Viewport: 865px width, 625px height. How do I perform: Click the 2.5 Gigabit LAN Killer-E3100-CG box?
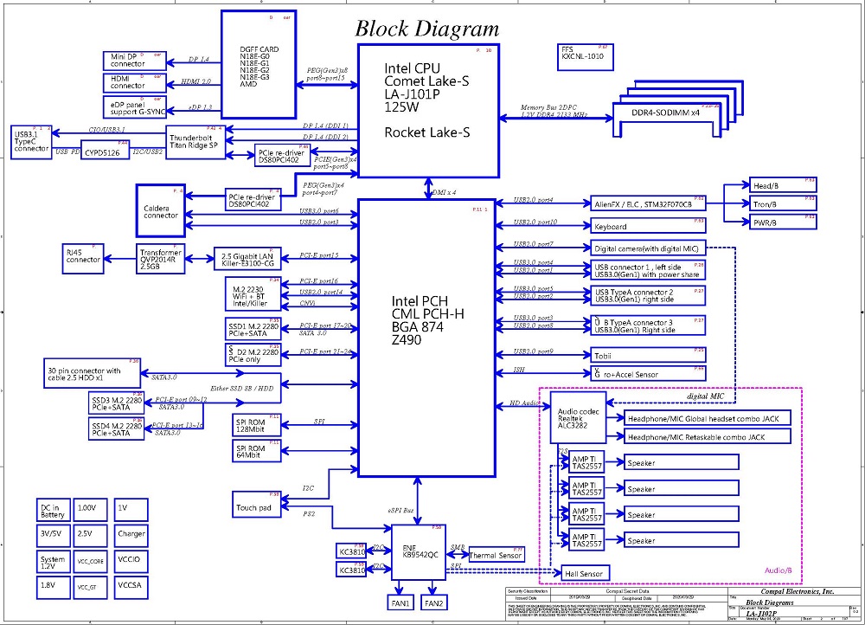pyautogui.click(x=247, y=258)
